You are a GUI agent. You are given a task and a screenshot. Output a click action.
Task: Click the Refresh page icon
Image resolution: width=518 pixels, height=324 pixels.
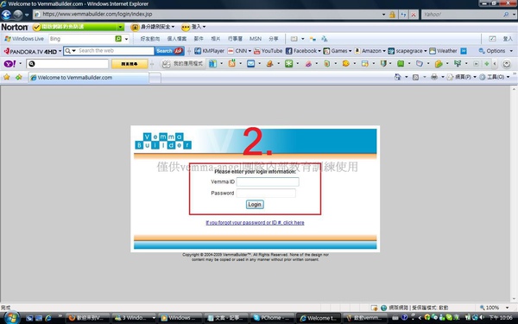coord(403,14)
